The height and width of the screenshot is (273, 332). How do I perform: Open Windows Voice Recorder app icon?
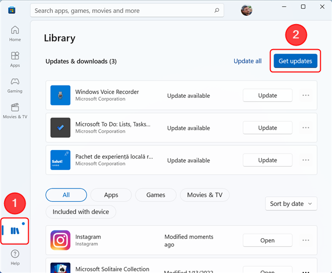(x=60, y=95)
